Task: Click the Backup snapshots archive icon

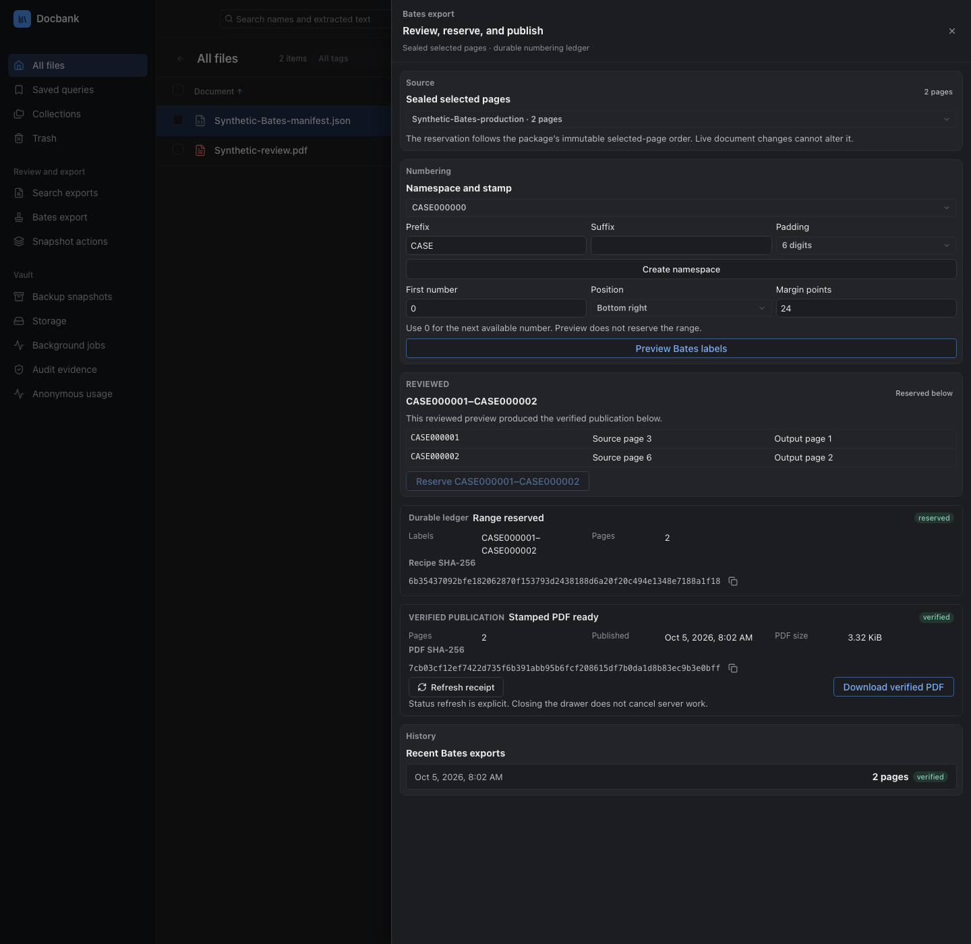Action: pos(19,297)
